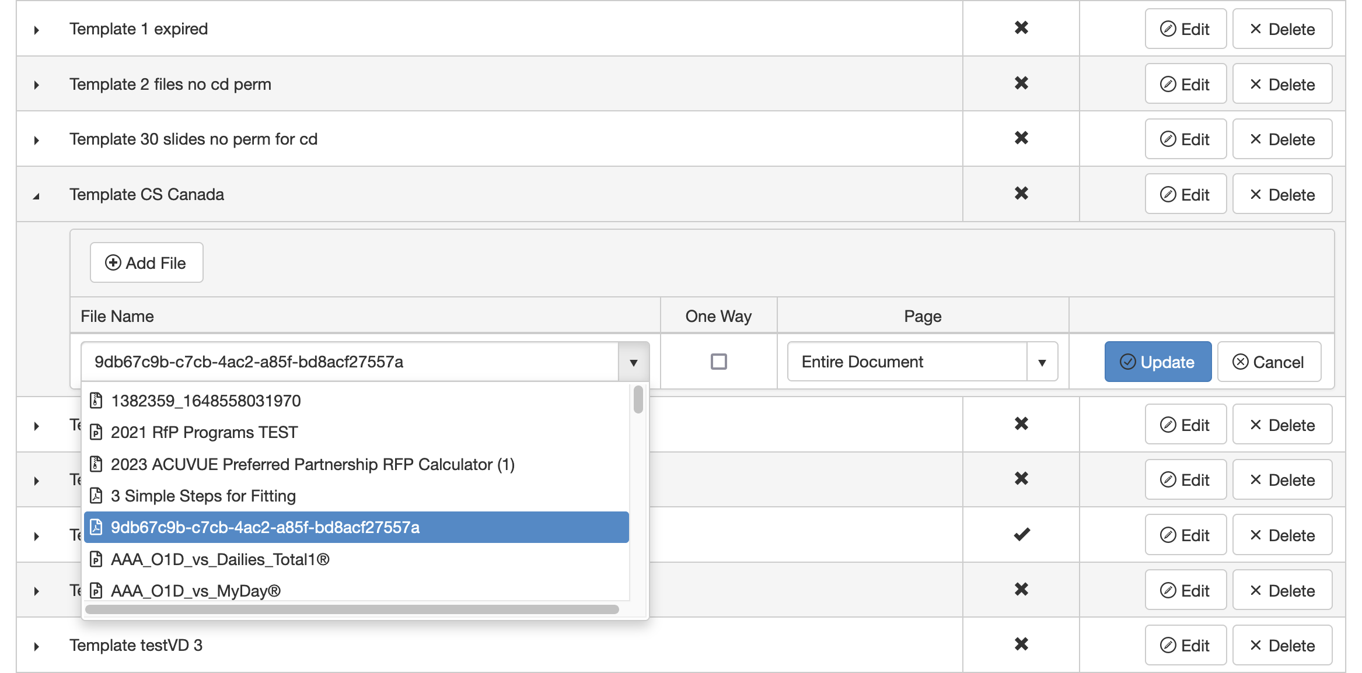Click the file icon beside 1382359_1648558031970
This screenshot has height=673, width=1362.
click(96, 401)
